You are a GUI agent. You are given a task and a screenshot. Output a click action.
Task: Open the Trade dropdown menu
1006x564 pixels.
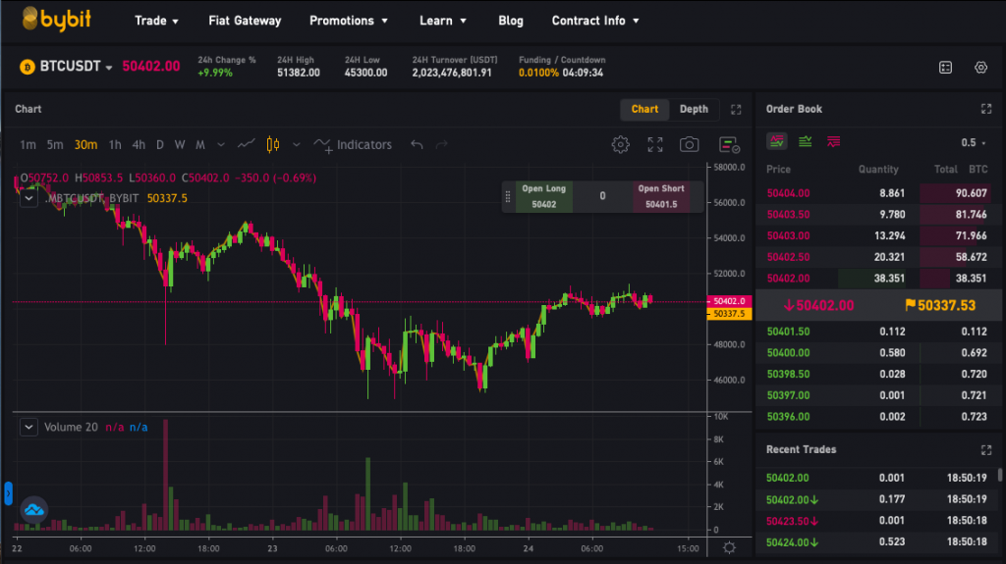(156, 21)
